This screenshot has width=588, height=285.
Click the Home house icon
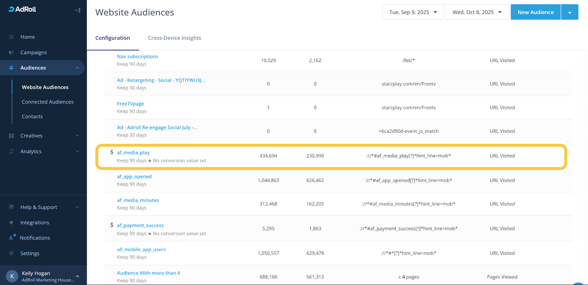(x=11, y=37)
